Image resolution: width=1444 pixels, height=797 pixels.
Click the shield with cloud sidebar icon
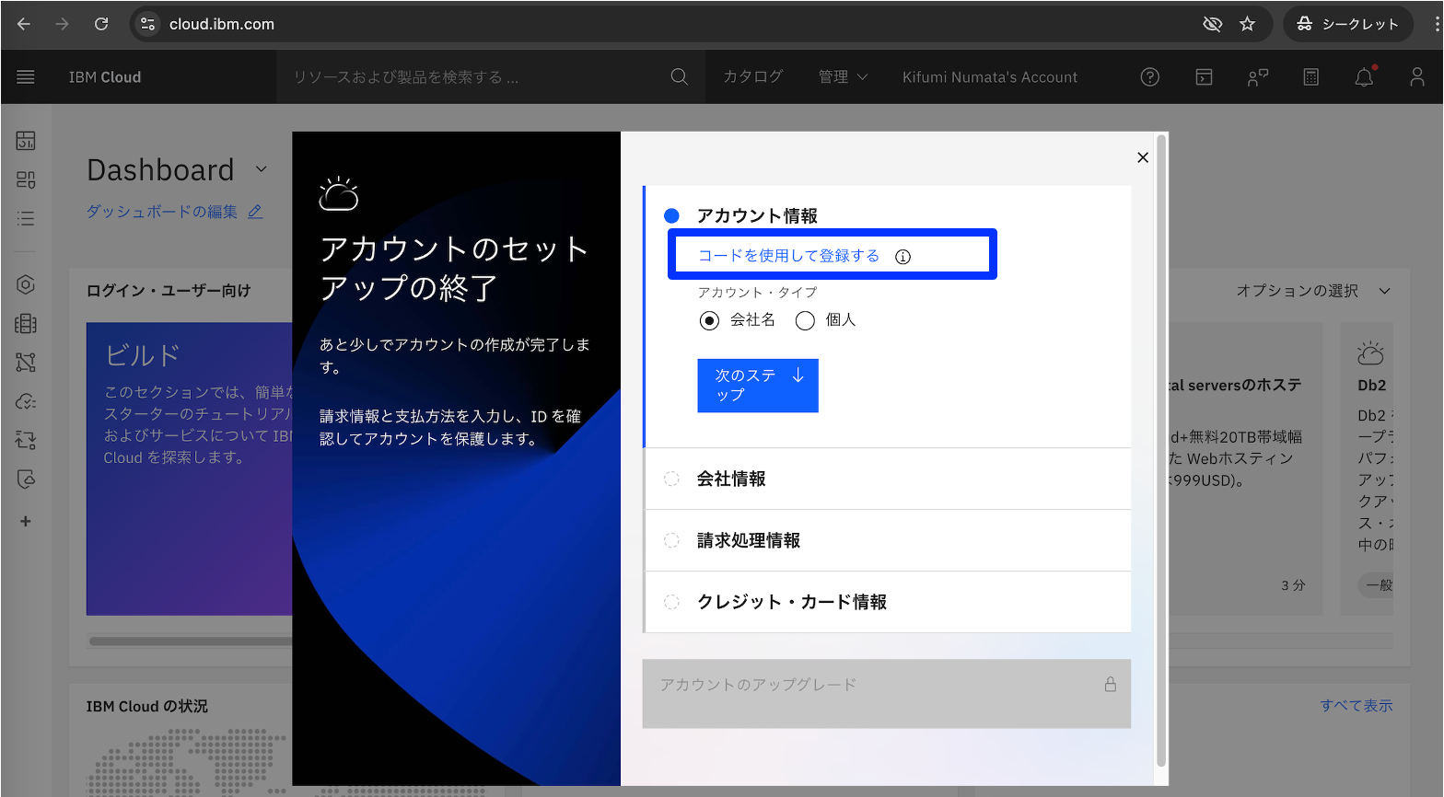coord(26,479)
